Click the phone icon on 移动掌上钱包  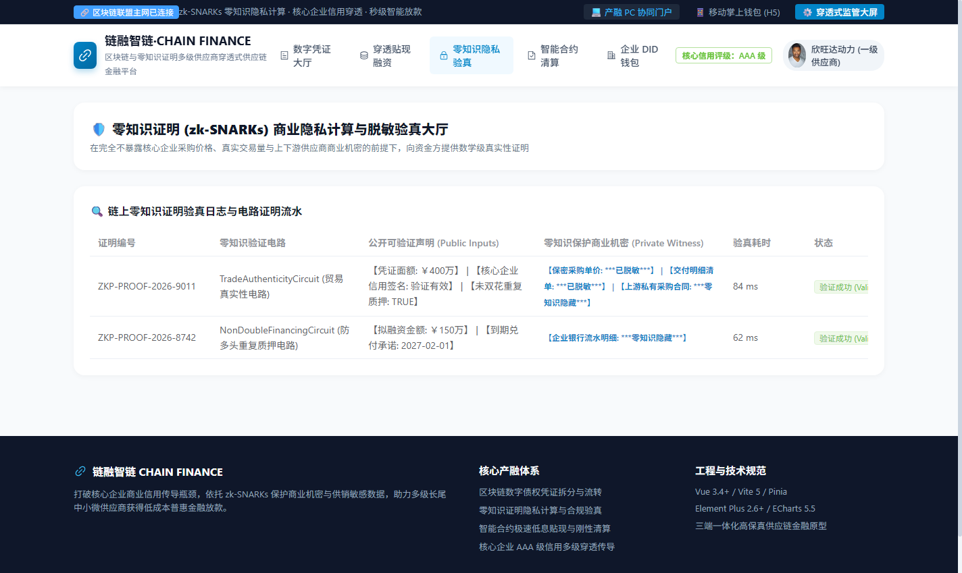point(700,12)
